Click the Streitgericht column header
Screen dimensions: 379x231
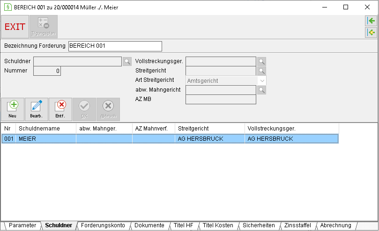(210, 129)
